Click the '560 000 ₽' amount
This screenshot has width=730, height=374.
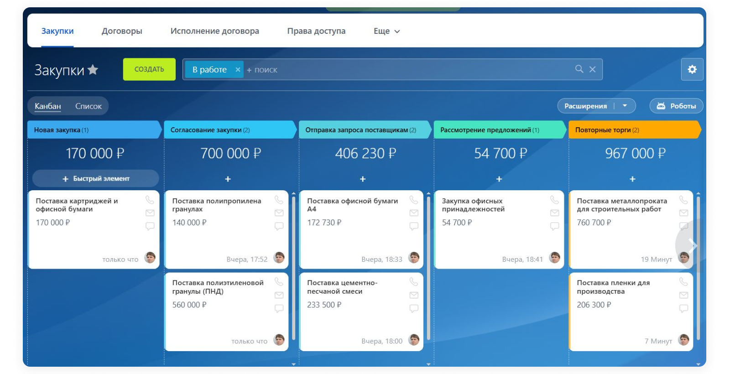[x=189, y=305]
